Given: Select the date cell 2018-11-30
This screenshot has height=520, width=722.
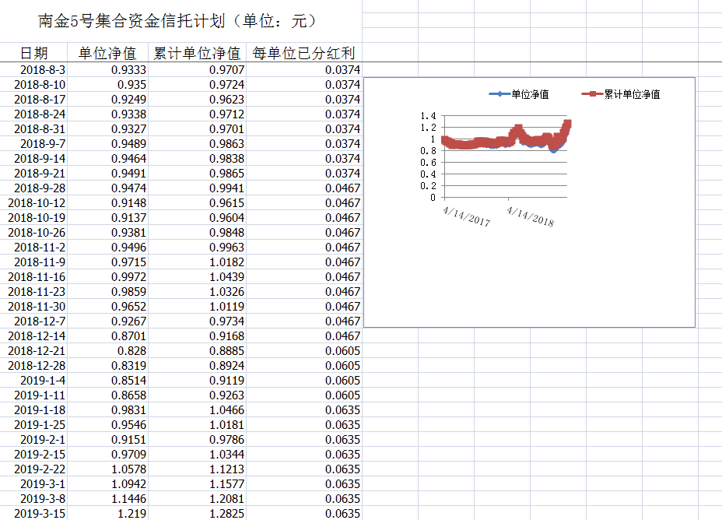Looking at the screenshot, I should (33, 306).
